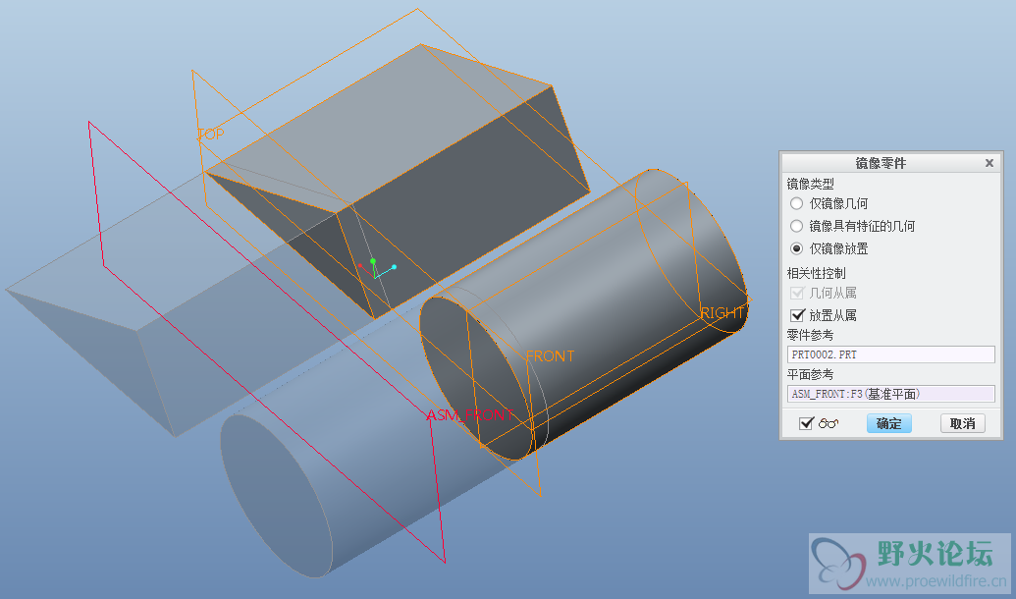1016x599 pixels.
Task: Toggle the 几何从属 checkbox
Action: coord(798,293)
